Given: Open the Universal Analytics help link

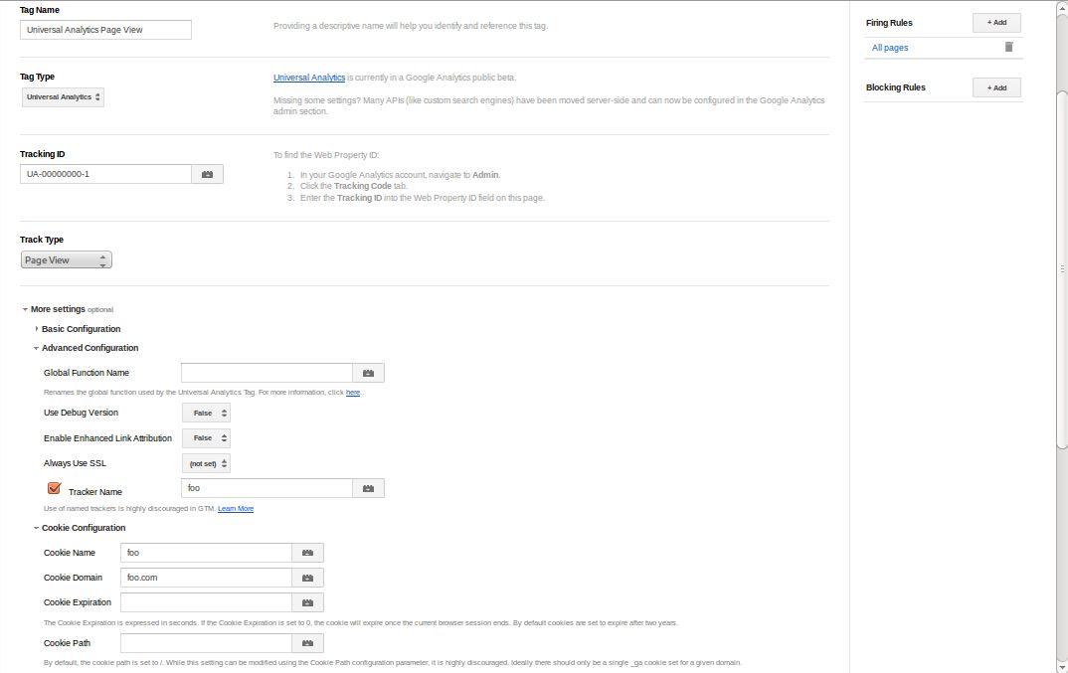Looking at the screenshot, I should click(x=309, y=78).
